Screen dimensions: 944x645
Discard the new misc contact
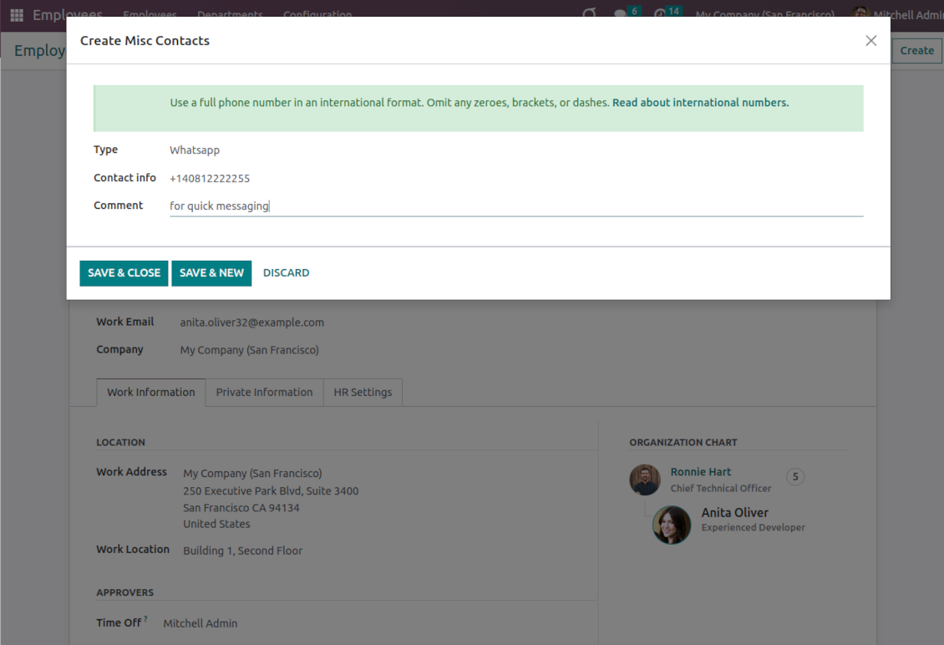point(286,273)
